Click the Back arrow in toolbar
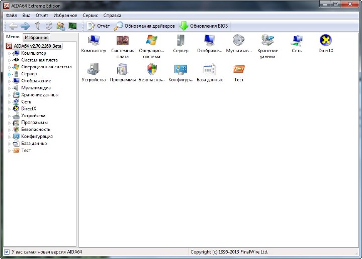Viewport: 362px width, 259px height. click(x=14, y=26)
